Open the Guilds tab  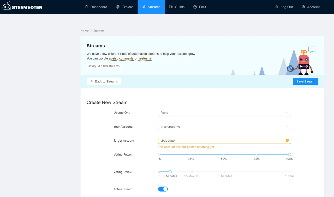(x=177, y=7)
